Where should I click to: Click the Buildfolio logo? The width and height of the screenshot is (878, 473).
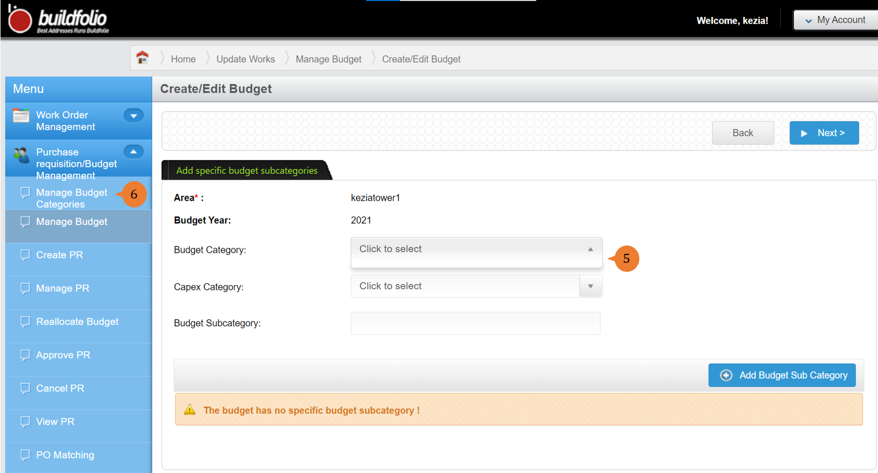pos(58,19)
